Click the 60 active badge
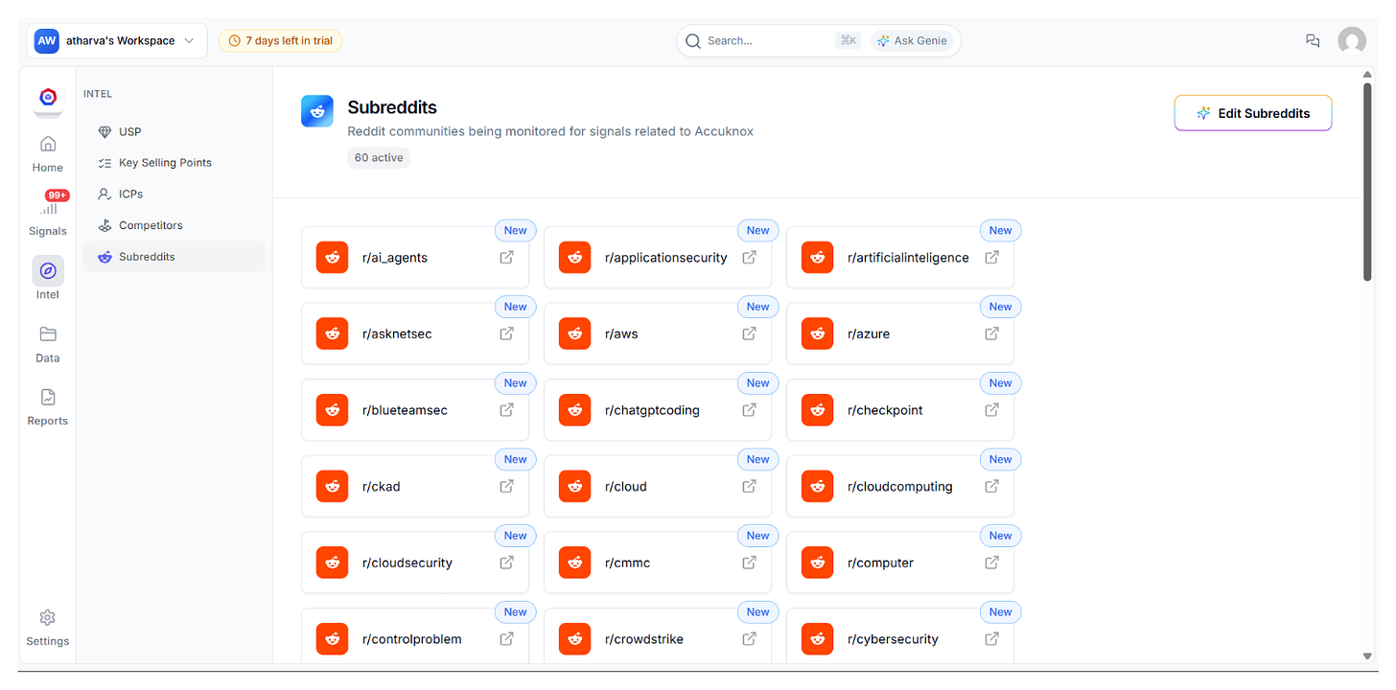The image size is (1396, 690). pos(379,157)
